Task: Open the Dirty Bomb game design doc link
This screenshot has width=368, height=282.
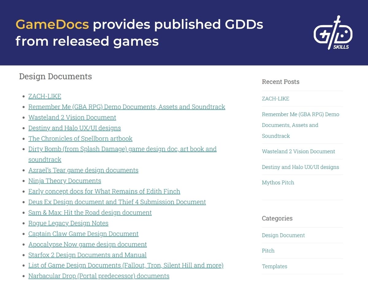Action: point(122,149)
